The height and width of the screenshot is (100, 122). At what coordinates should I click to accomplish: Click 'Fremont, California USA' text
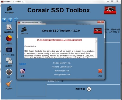(62, 67)
